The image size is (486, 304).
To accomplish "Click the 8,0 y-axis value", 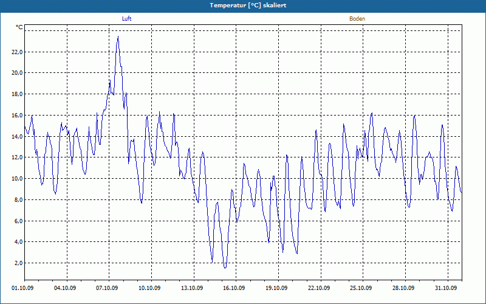I will tap(18, 199).
